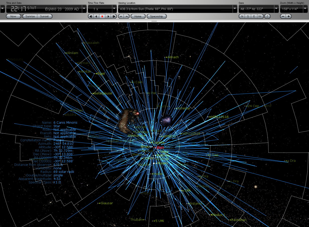Zoom out using the minus button
This screenshot has width=309, height=227.
(283, 16)
